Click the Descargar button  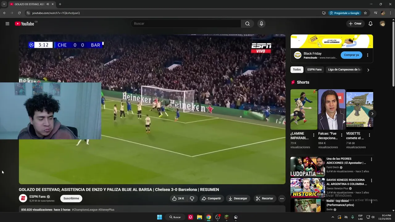pos(238,199)
